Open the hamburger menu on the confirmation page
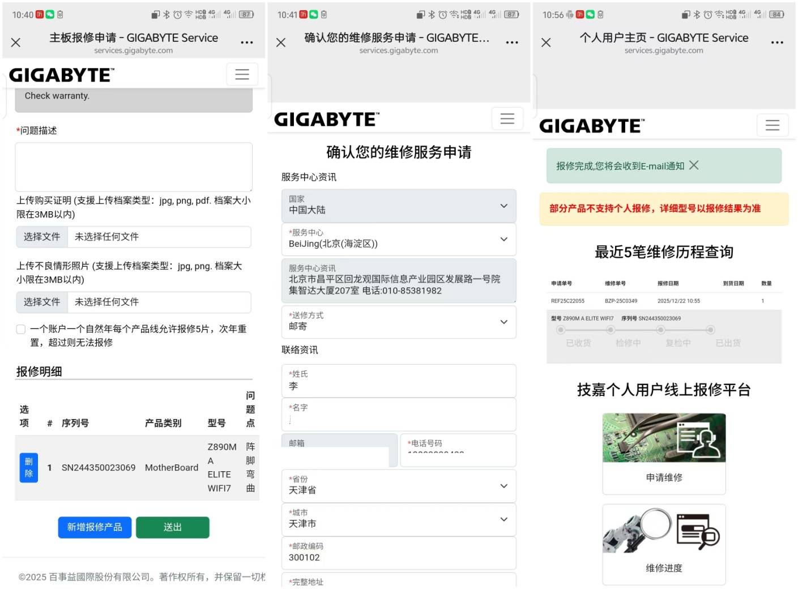 click(507, 118)
